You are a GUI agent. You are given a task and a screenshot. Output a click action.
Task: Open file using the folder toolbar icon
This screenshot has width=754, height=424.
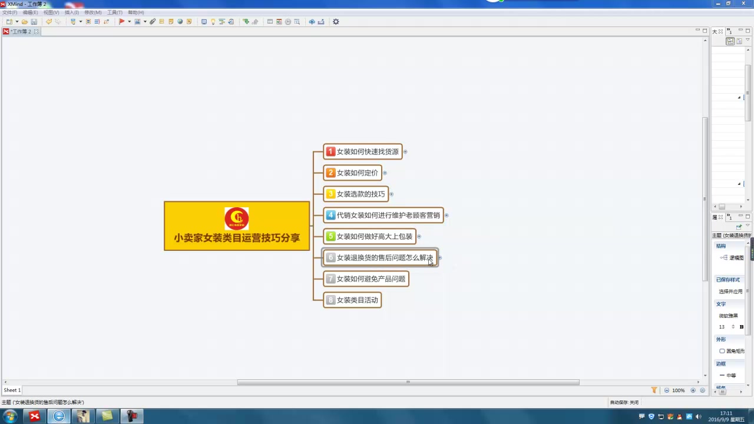pyautogui.click(x=25, y=22)
